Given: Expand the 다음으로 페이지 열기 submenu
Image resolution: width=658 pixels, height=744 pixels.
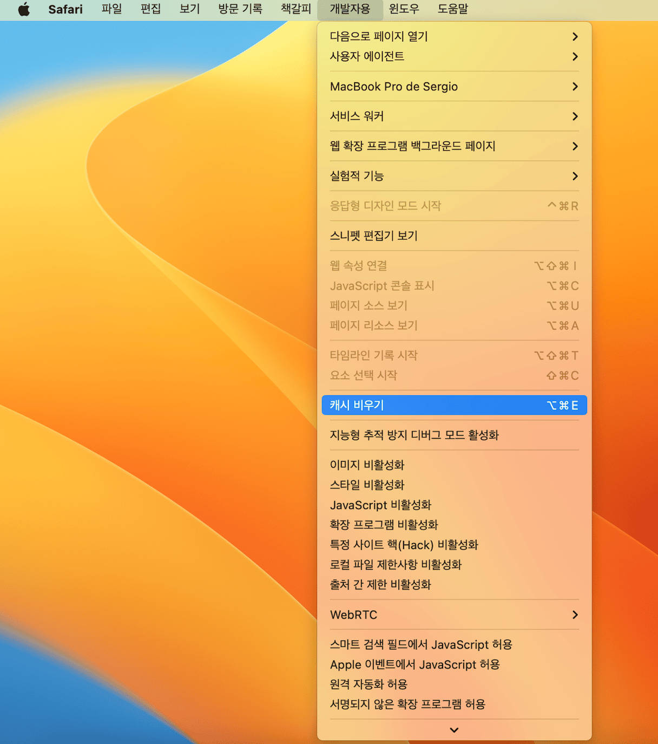Looking at the screenshot, I should tap(454, 36).
